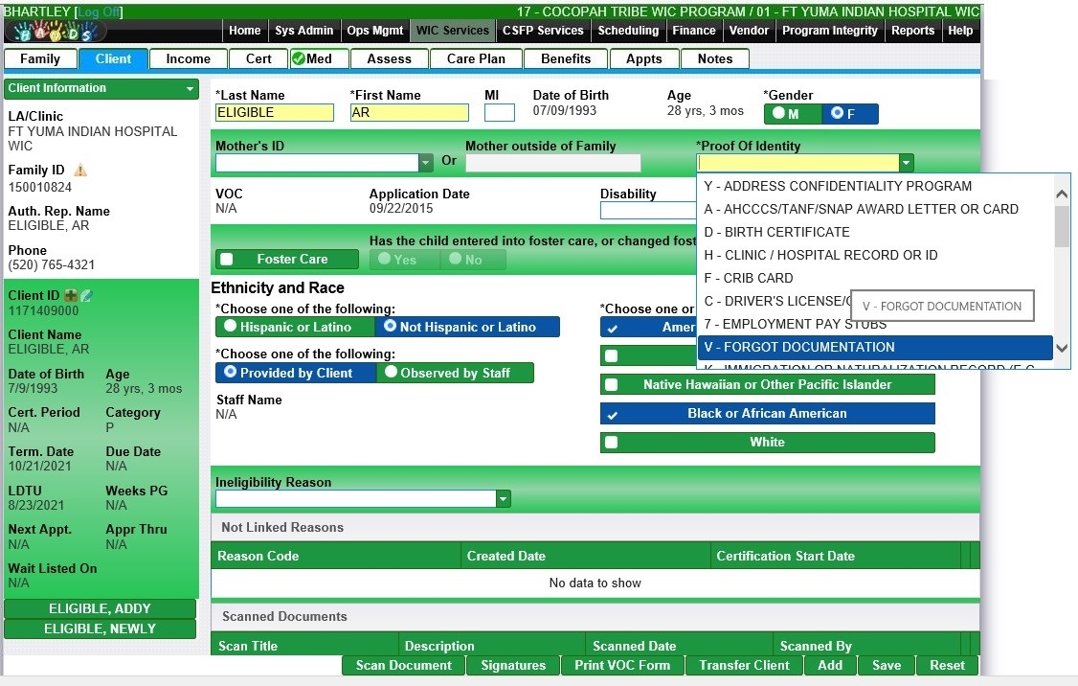Click the HANDS logo icon
Screen dimensions: 1078x686
point(62,32)
